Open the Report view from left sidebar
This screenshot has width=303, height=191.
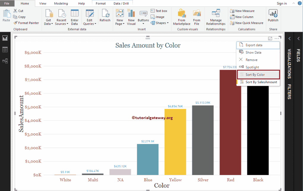pos(5,38)
